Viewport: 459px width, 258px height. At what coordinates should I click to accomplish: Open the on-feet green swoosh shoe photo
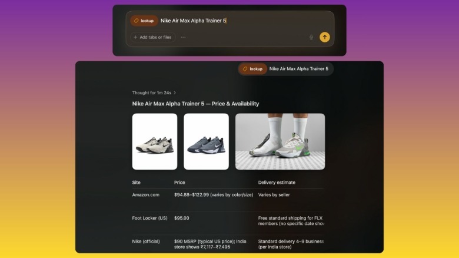(280, 141)
